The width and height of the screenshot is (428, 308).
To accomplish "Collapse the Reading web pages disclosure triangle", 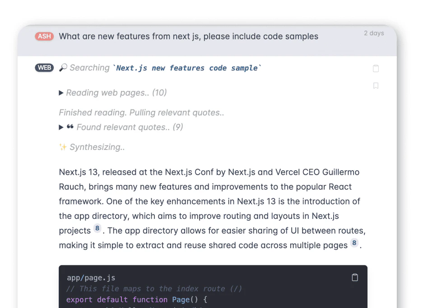I will (x=61, y=92).
